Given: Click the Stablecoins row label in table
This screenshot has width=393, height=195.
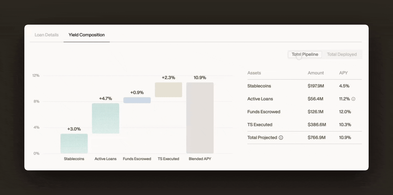Looking at the screenshot, I should tap(259, 86).
